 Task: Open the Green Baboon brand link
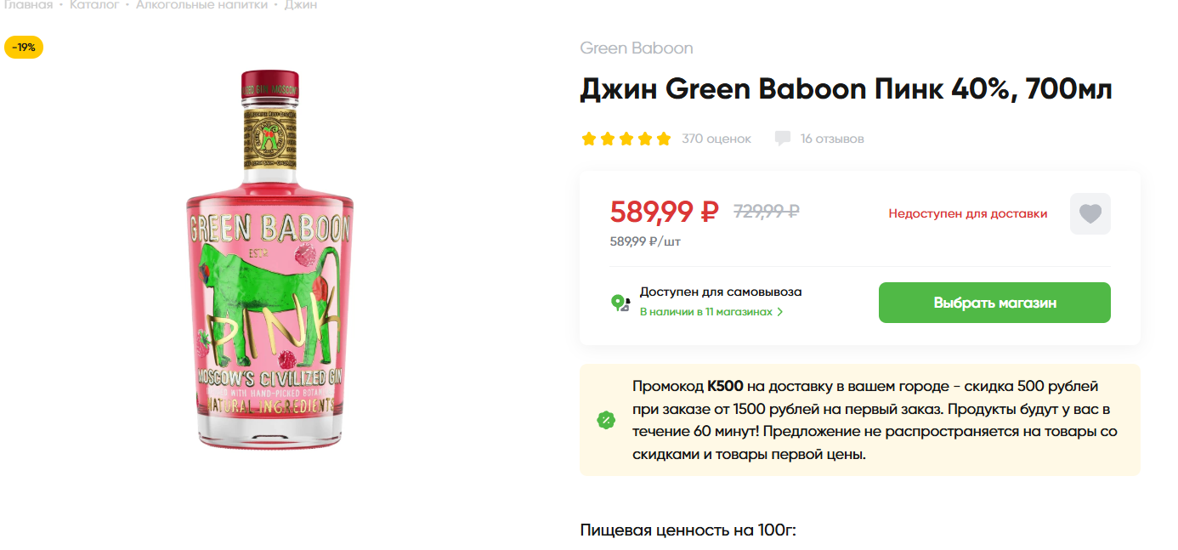[637, 48]
